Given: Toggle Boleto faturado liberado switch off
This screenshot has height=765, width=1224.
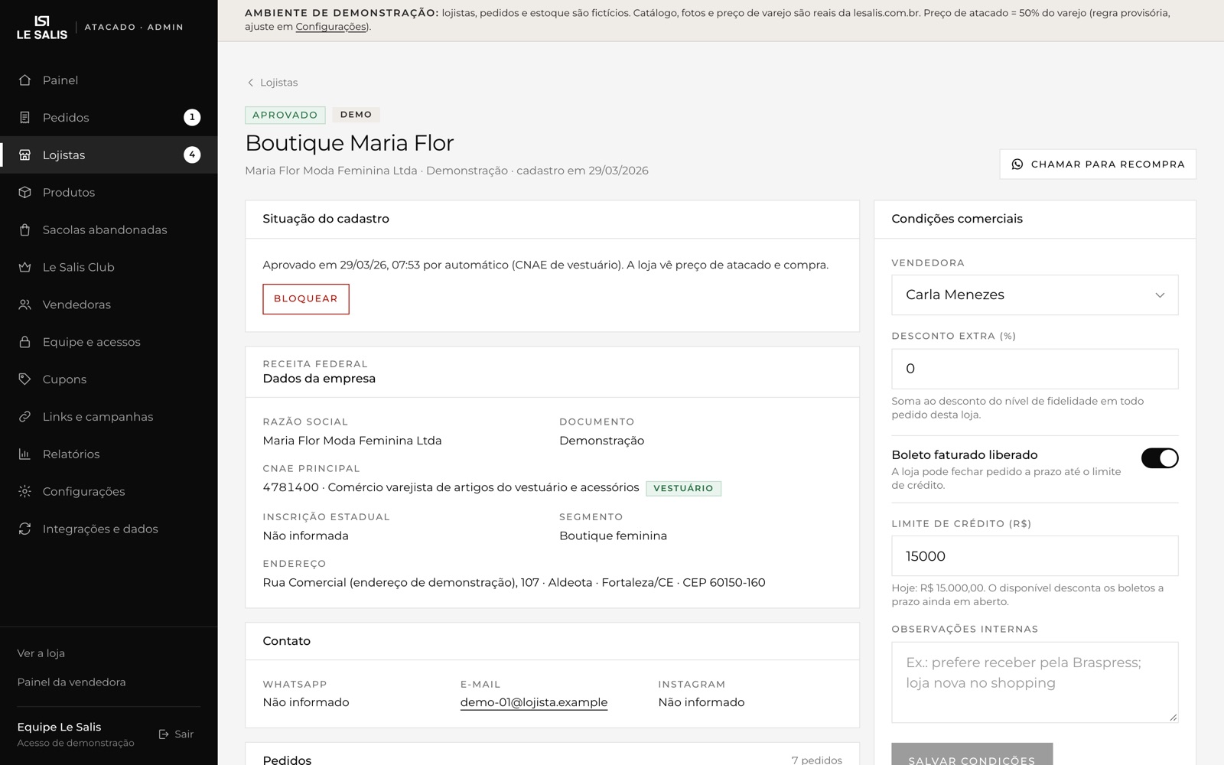Looking at the screenshot, I should tap(1160, 458).
